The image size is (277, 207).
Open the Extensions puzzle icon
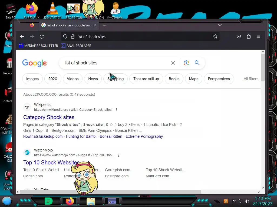249,37
